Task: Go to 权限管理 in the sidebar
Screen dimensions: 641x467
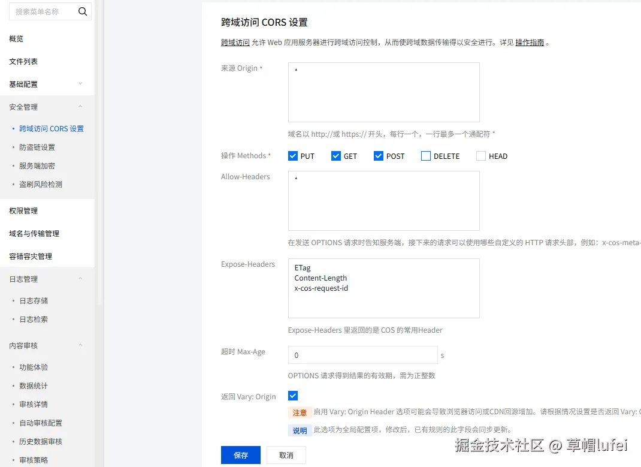Action: point(23,210)
